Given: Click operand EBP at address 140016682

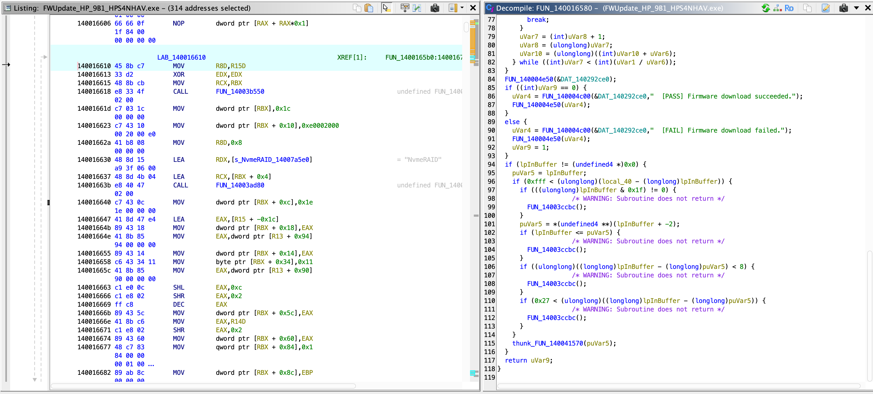Looking at the screenshot, I should [307, 372].
